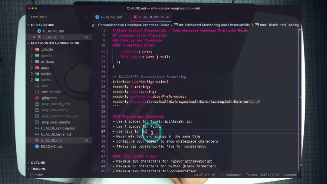Click the git branch icon in status bar
This screenshot has height=184, width=327.
(31, 175)
